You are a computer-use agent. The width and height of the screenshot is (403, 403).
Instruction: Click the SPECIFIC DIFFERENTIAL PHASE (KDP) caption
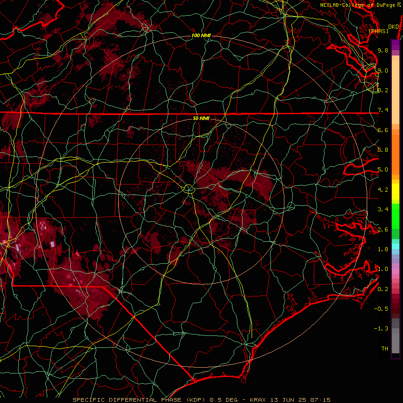click(140, 400)
